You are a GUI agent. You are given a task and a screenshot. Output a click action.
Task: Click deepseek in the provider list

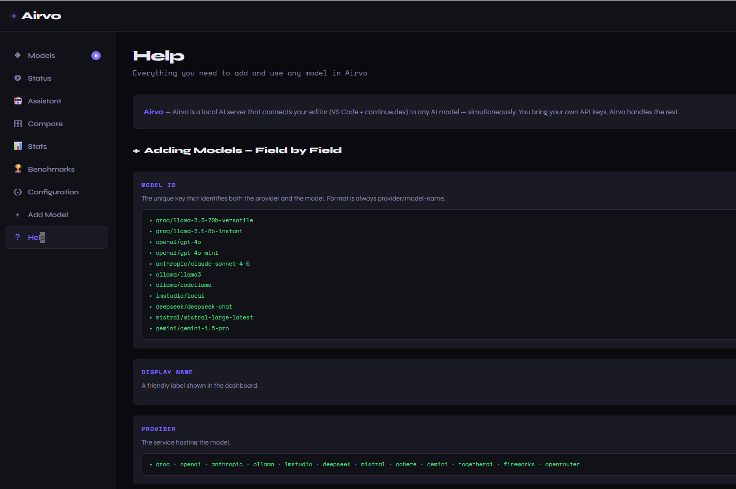click(x=336, y=464)
